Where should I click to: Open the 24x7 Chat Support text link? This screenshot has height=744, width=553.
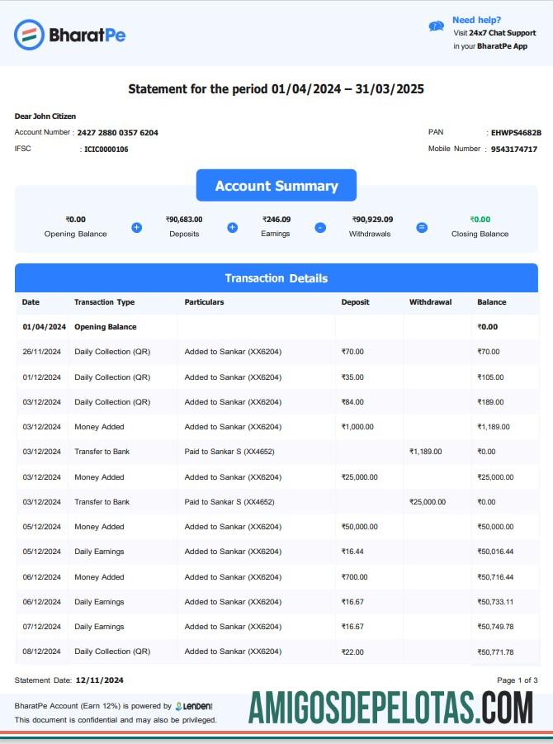coord(502,33)
